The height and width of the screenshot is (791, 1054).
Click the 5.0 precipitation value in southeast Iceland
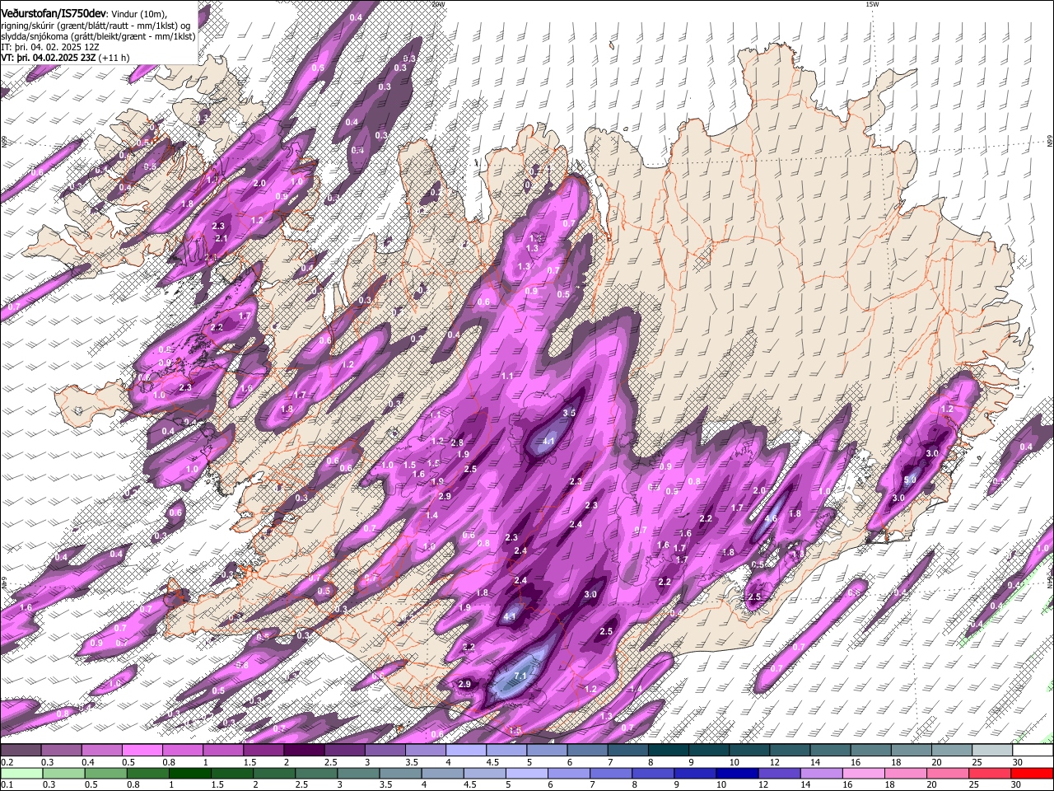[x=910, y=480]
